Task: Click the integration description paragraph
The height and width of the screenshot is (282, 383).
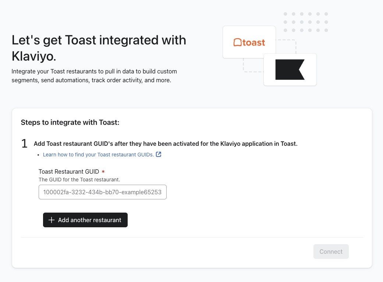Action: 94,75
